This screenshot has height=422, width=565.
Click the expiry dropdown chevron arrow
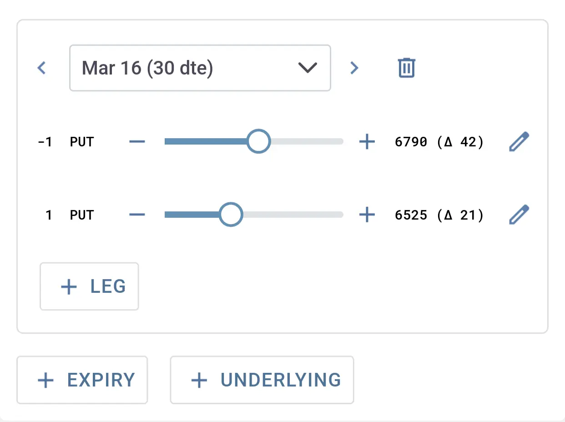pyautogui.click(x=308, y=68)
